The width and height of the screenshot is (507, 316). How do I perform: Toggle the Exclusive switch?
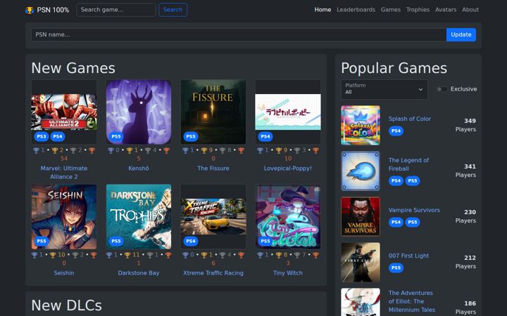point(442,89)
